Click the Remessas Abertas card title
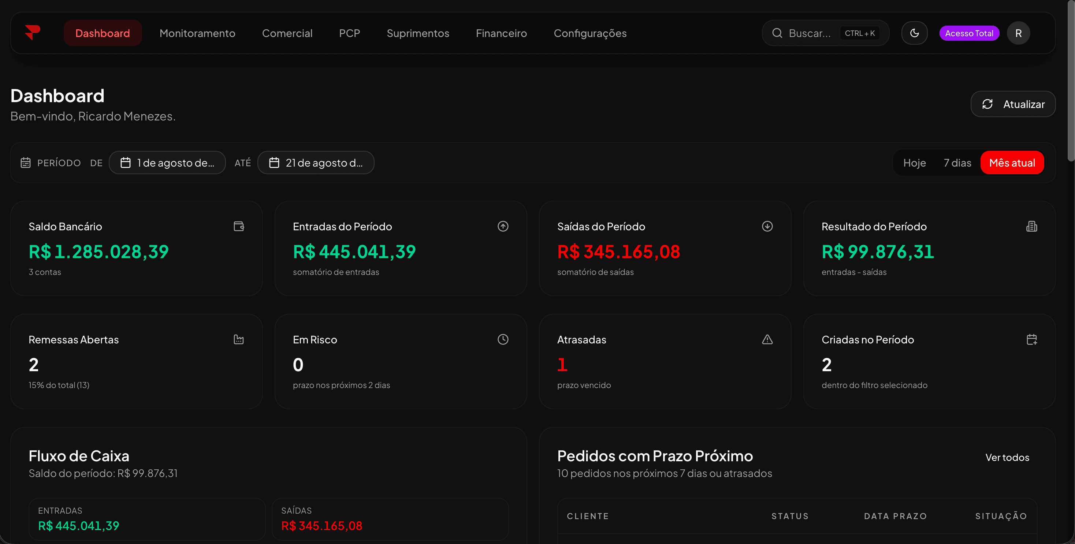Image resolution: width=1075 pixels, height=544 pixels. pyautogui.click(x=74, y=340)
